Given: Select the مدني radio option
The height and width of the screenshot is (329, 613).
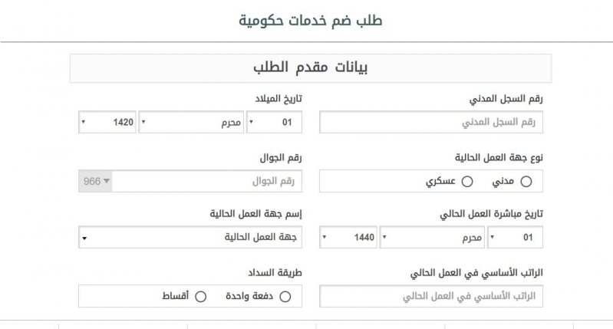Looking at the screenshot, I should 526,181.
